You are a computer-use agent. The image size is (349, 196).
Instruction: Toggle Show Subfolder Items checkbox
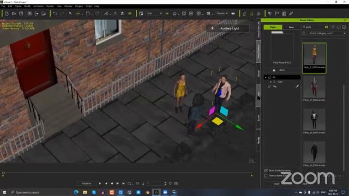pyautogui.click(x=266, y=170)
